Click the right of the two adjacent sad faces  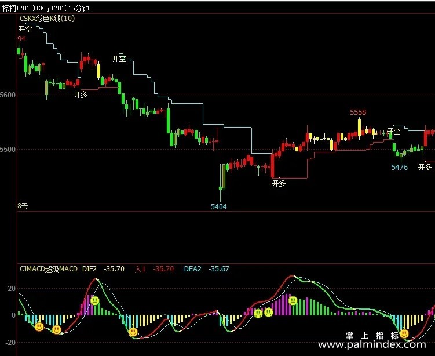click(269, 313)
